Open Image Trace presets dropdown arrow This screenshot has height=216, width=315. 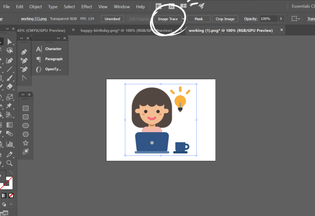[x=183, y=19]
